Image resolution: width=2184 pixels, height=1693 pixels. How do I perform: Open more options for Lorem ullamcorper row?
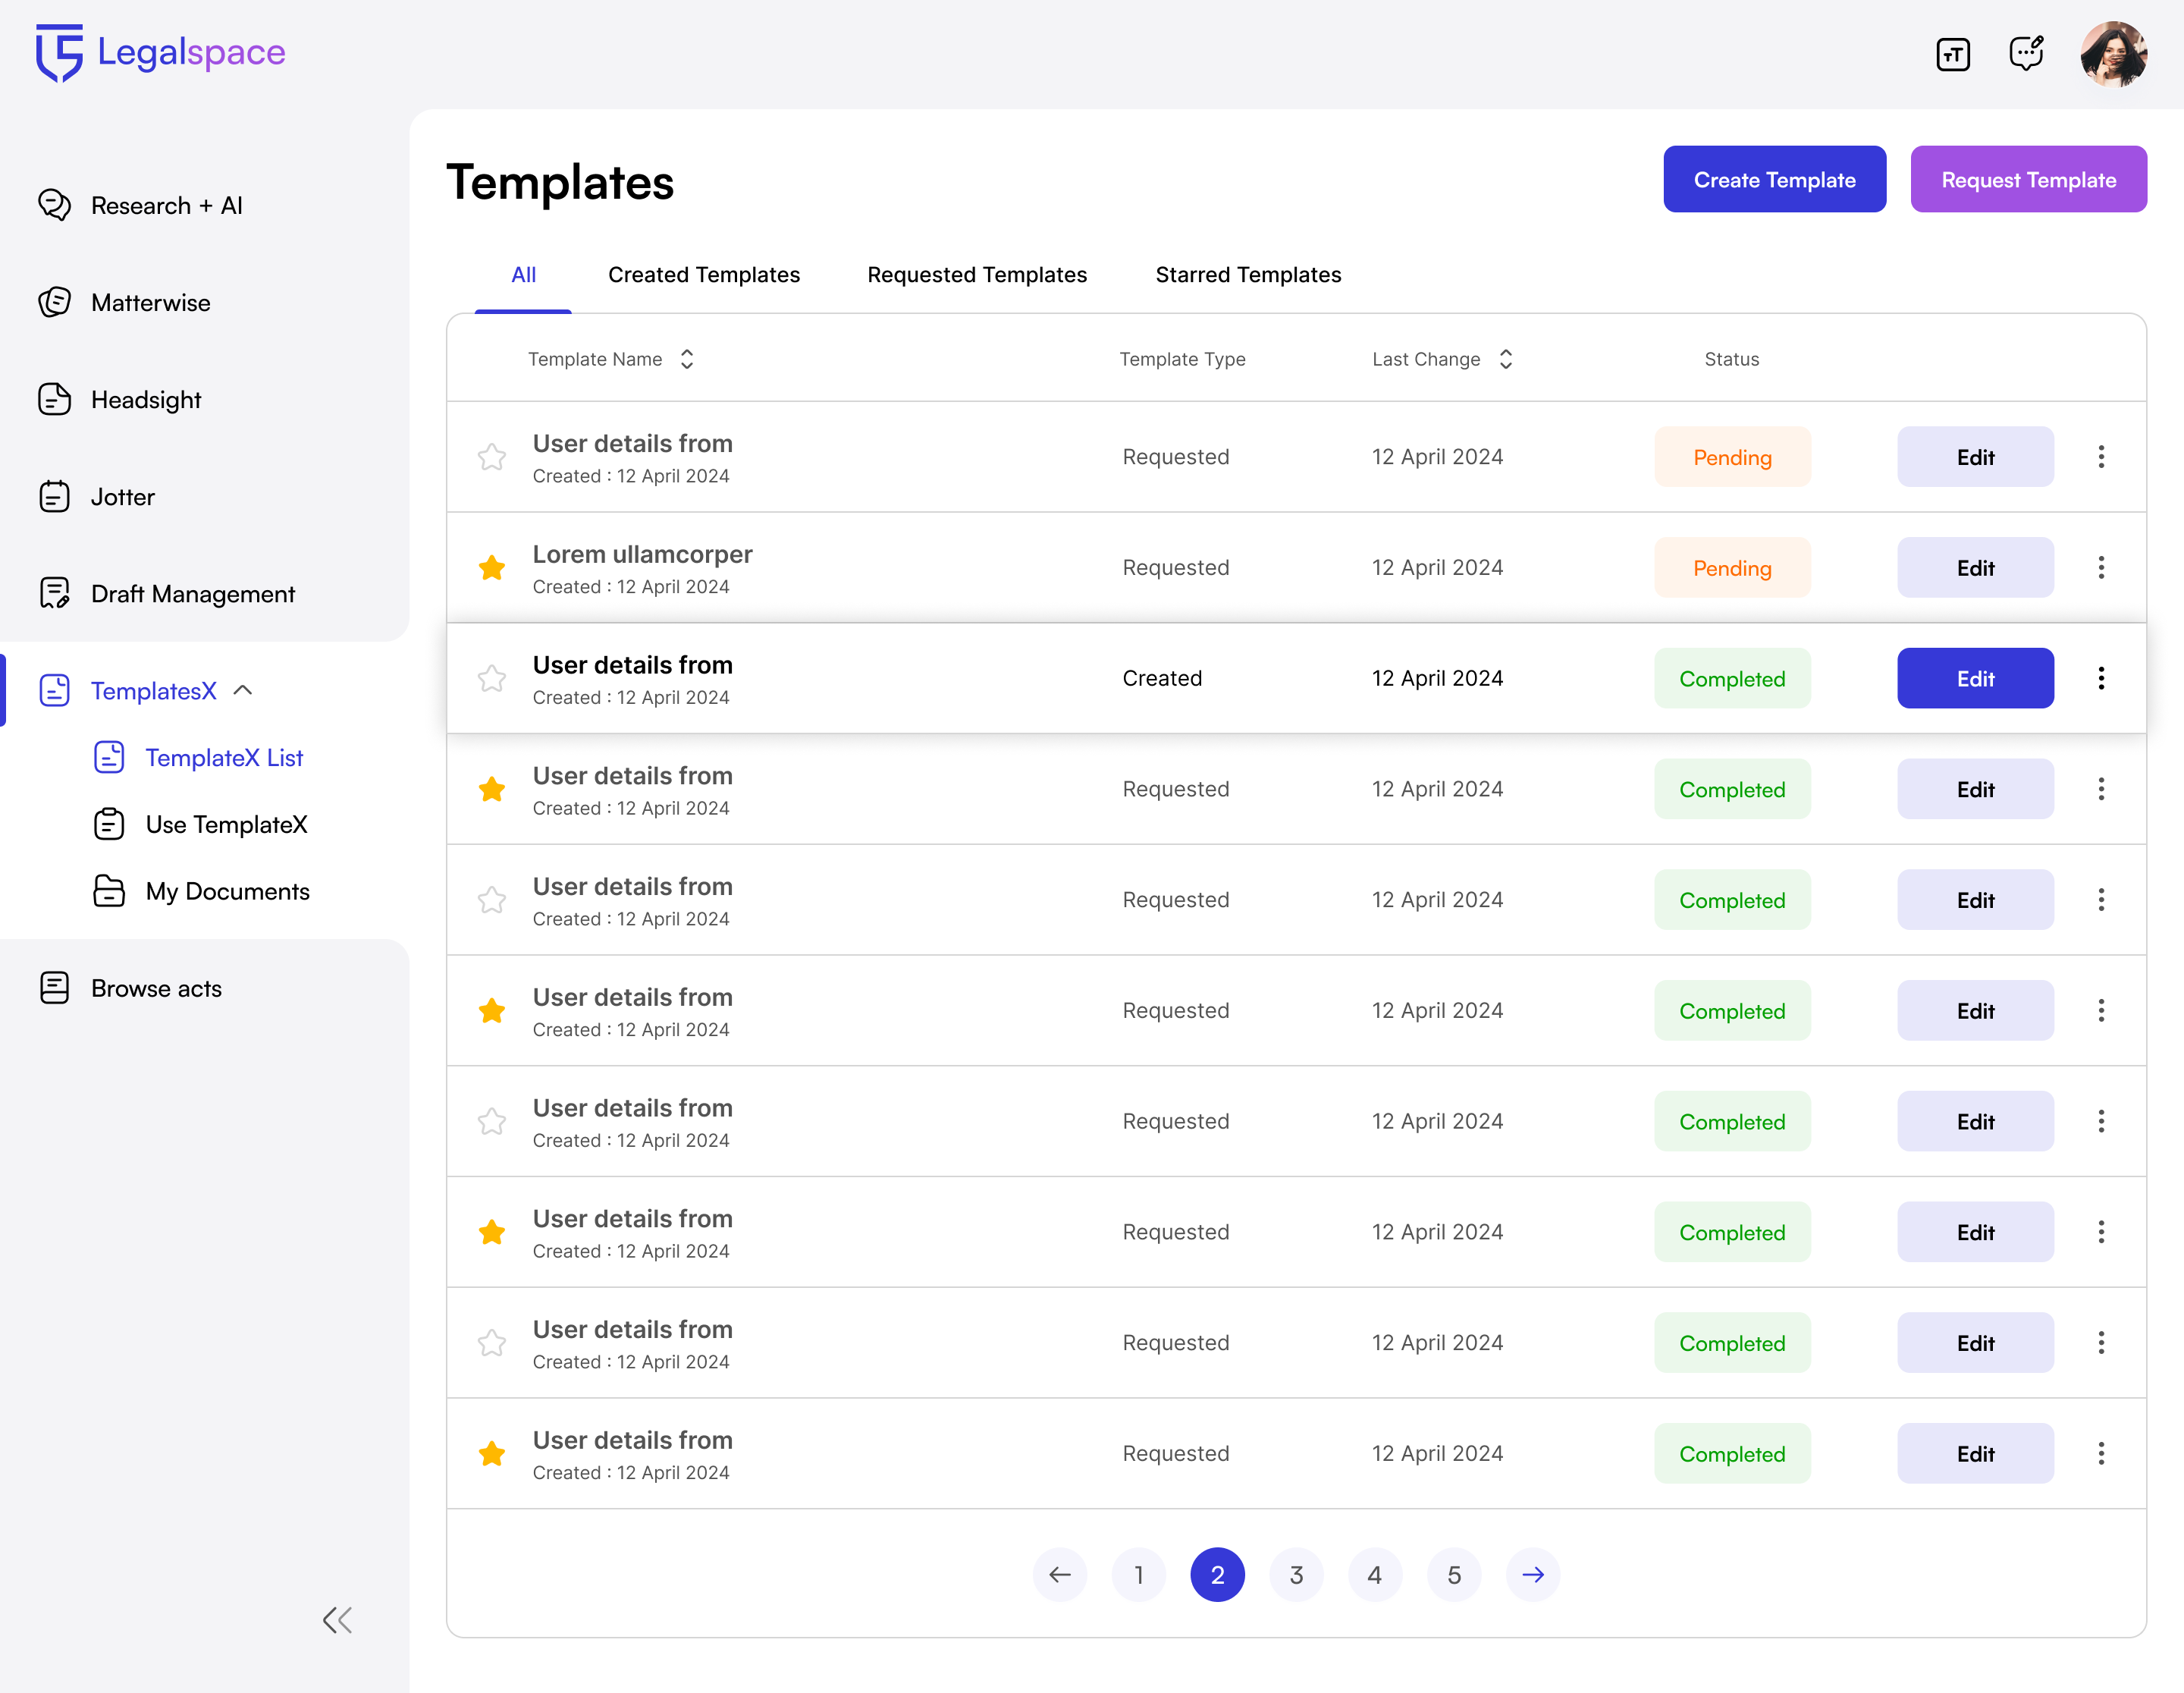click(2101, 568)
